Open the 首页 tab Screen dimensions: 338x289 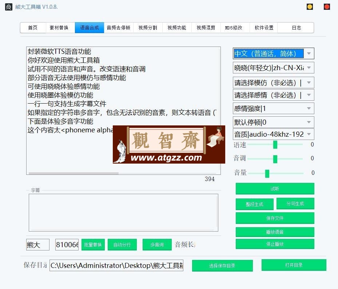click(x=33, y=28)
